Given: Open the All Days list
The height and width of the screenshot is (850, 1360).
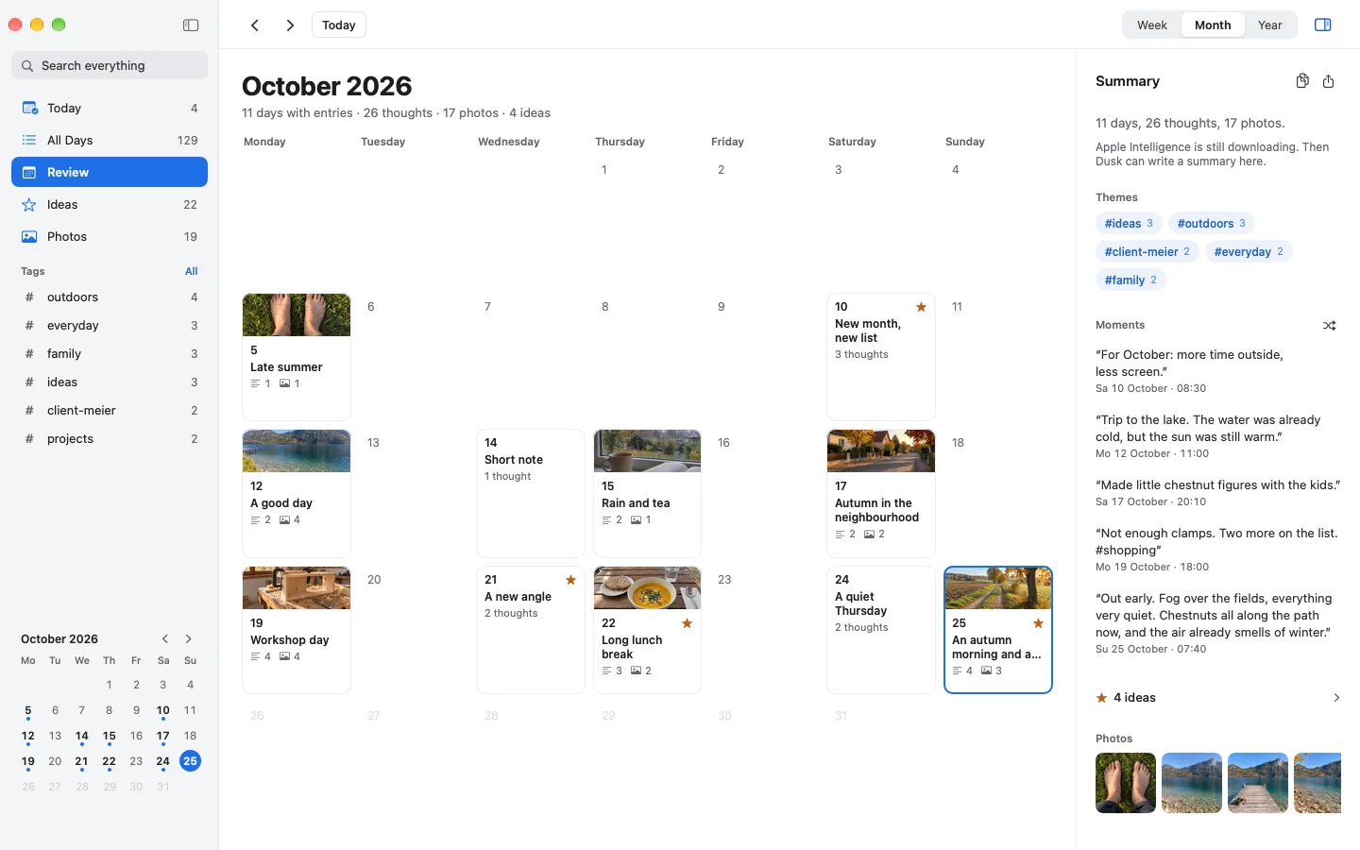Looking at the screenshot, I should pyautogui.click(x=110, y=141).
